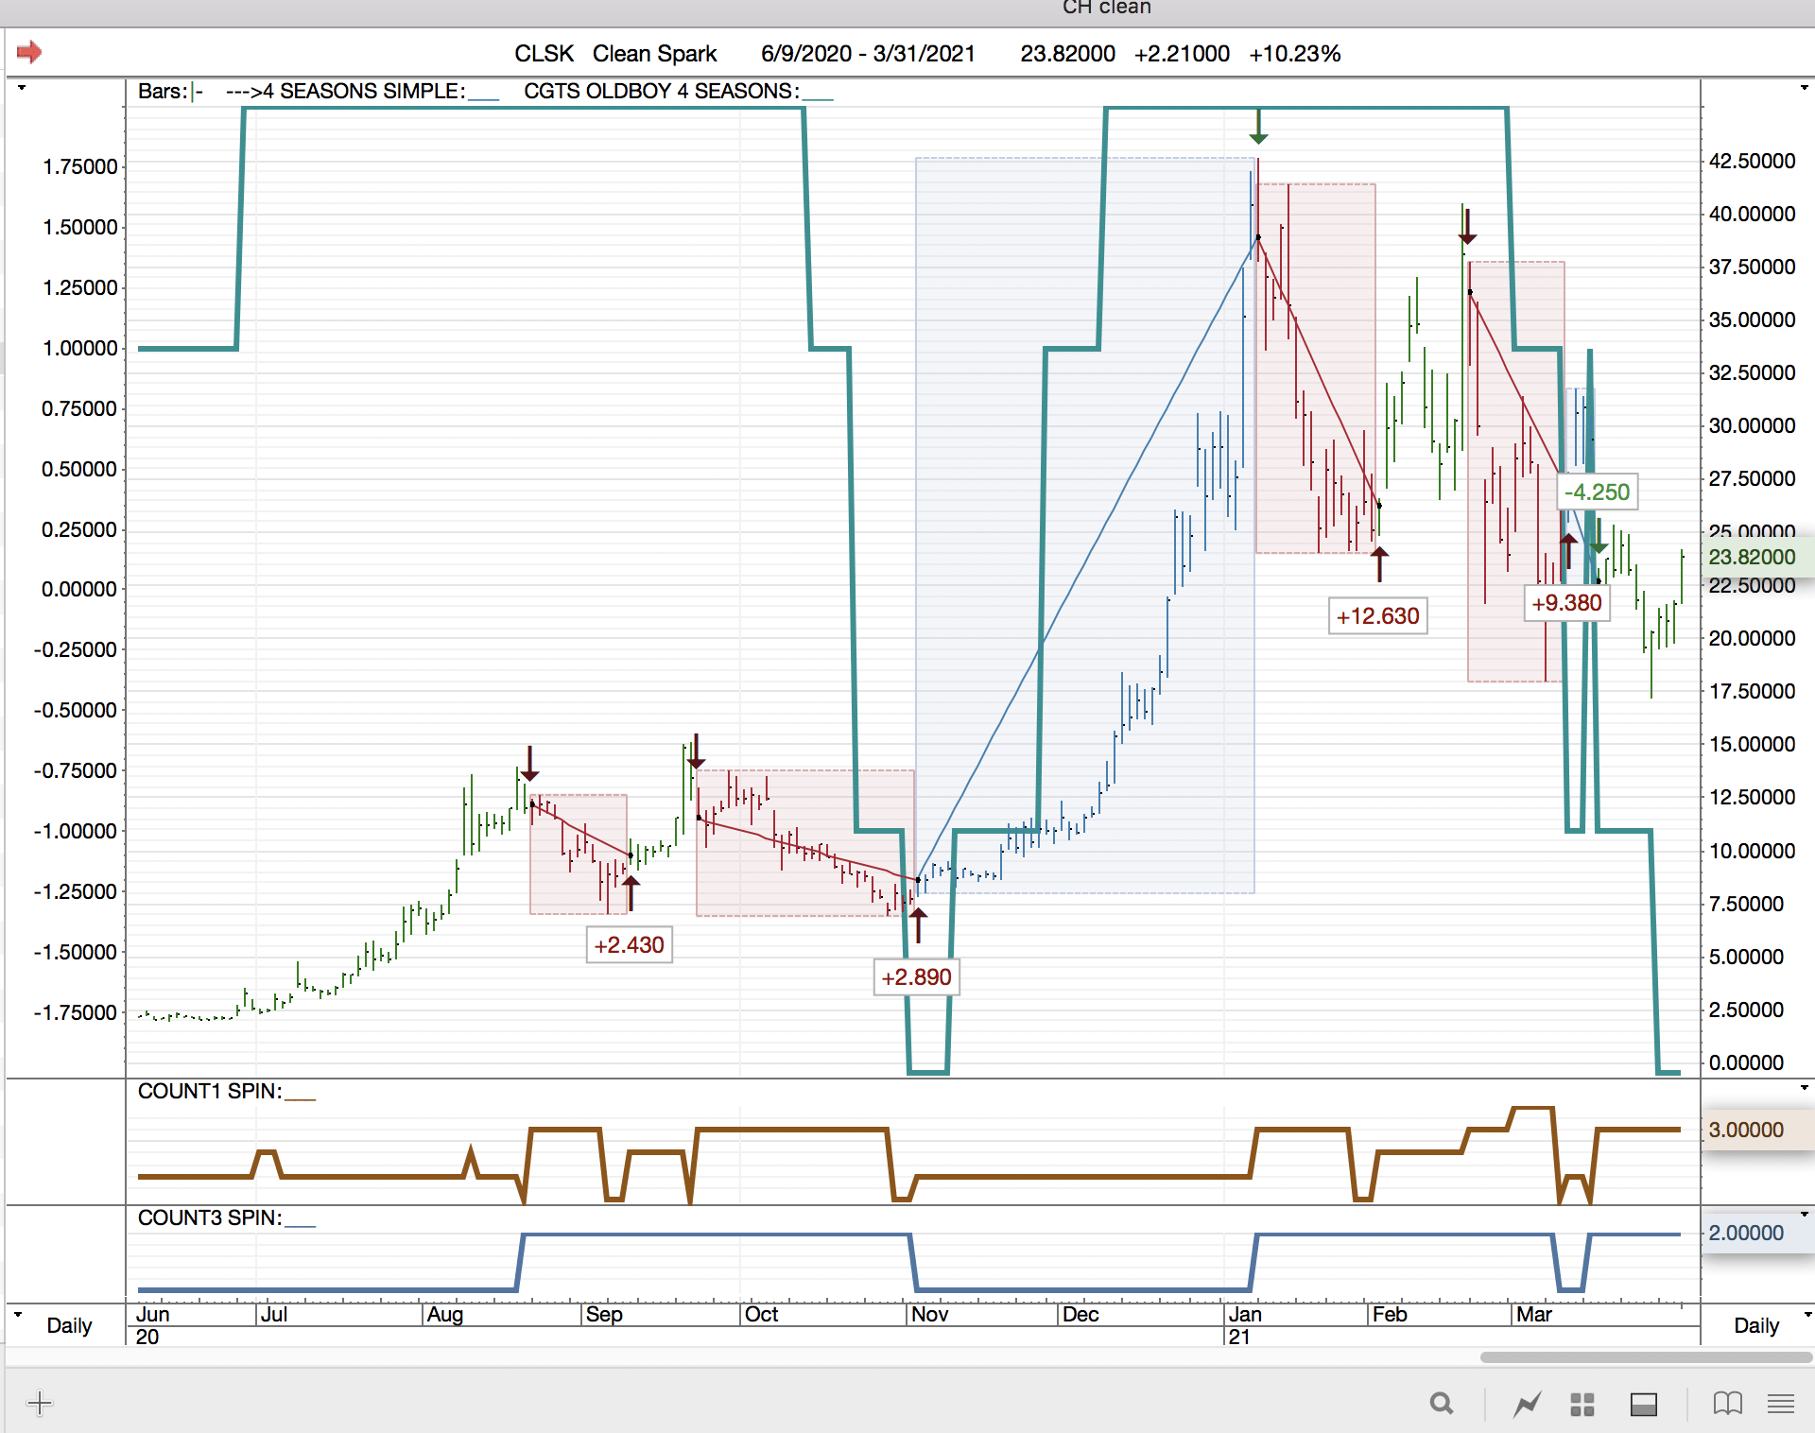Click the horizontal lines list icon
This screenshot has height=1433, width=1815.
coord(1781,1404)
